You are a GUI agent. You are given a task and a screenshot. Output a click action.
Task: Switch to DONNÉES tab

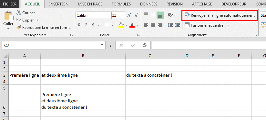point(148,4)
